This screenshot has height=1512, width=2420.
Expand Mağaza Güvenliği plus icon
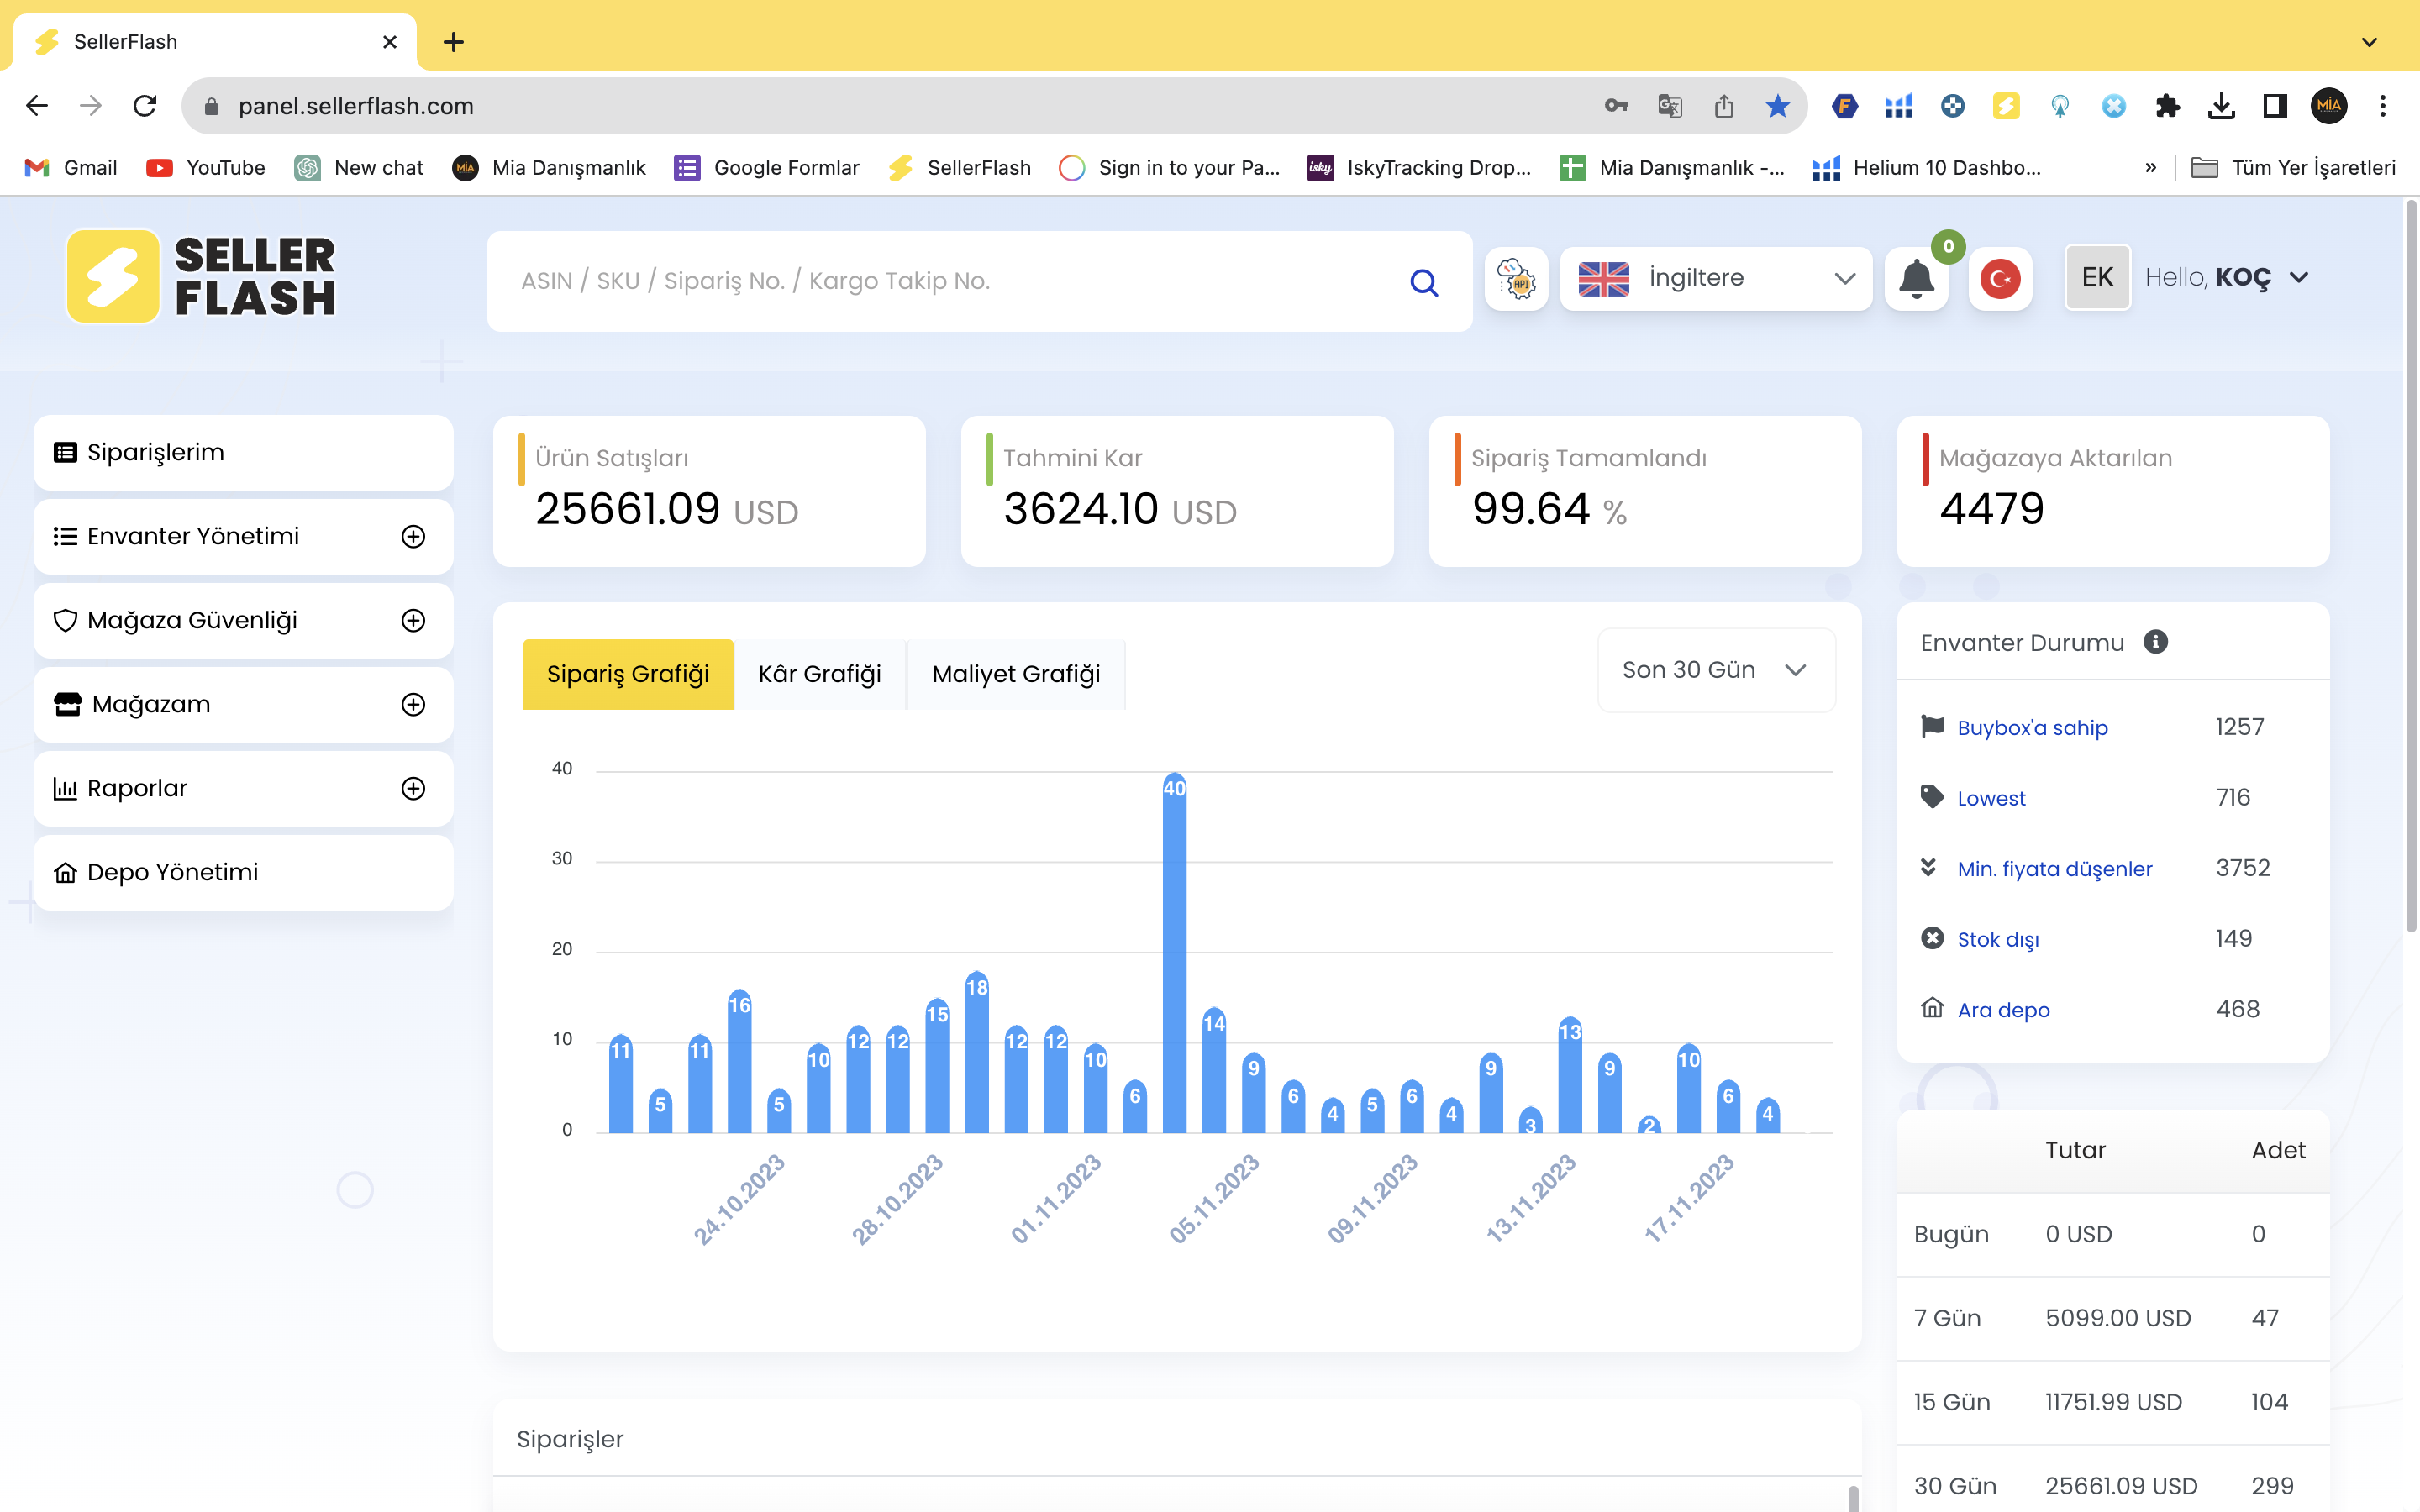pyautogui.click(x=413, y=621)
